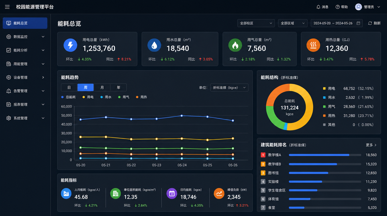Toggle the 用气 legend series
Viewport: 387px width, 216px height.
click(x=124, y=97)
